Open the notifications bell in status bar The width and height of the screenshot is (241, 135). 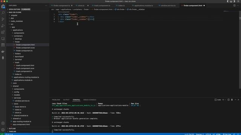238,134
